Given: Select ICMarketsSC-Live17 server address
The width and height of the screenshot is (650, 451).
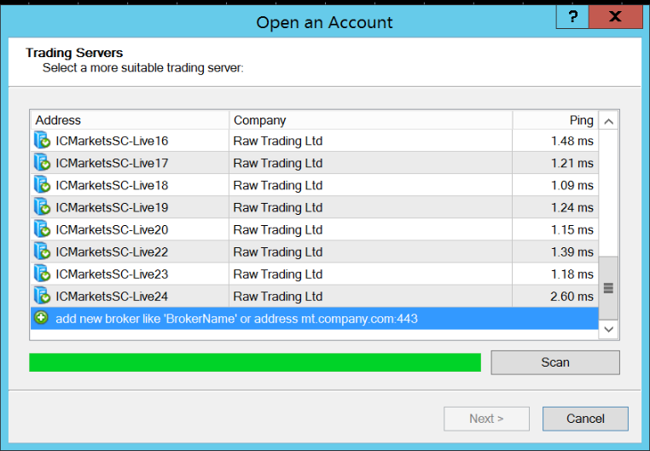Looking at the screenshot, I should pyautogui.click(x=112, y=163).
